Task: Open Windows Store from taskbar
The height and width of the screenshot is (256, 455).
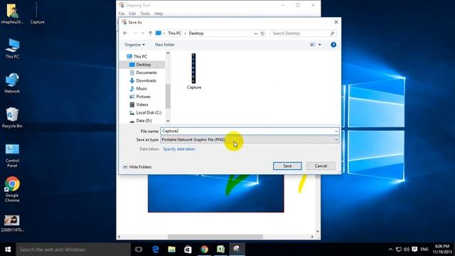Action: click(x=188, y=250)
